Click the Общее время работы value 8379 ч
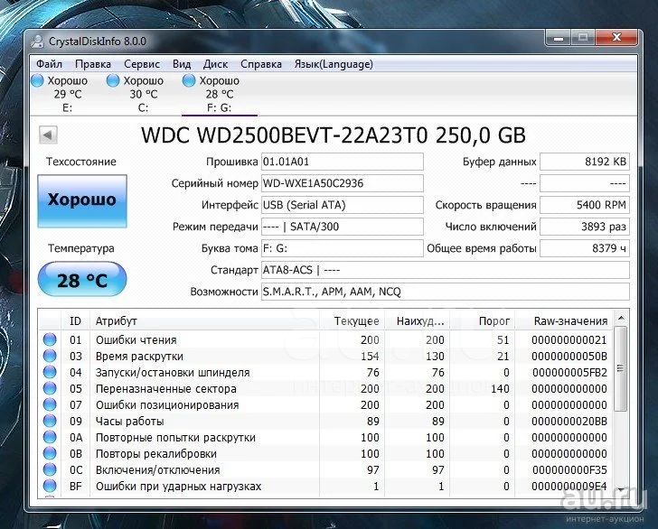 click(585, 248)
